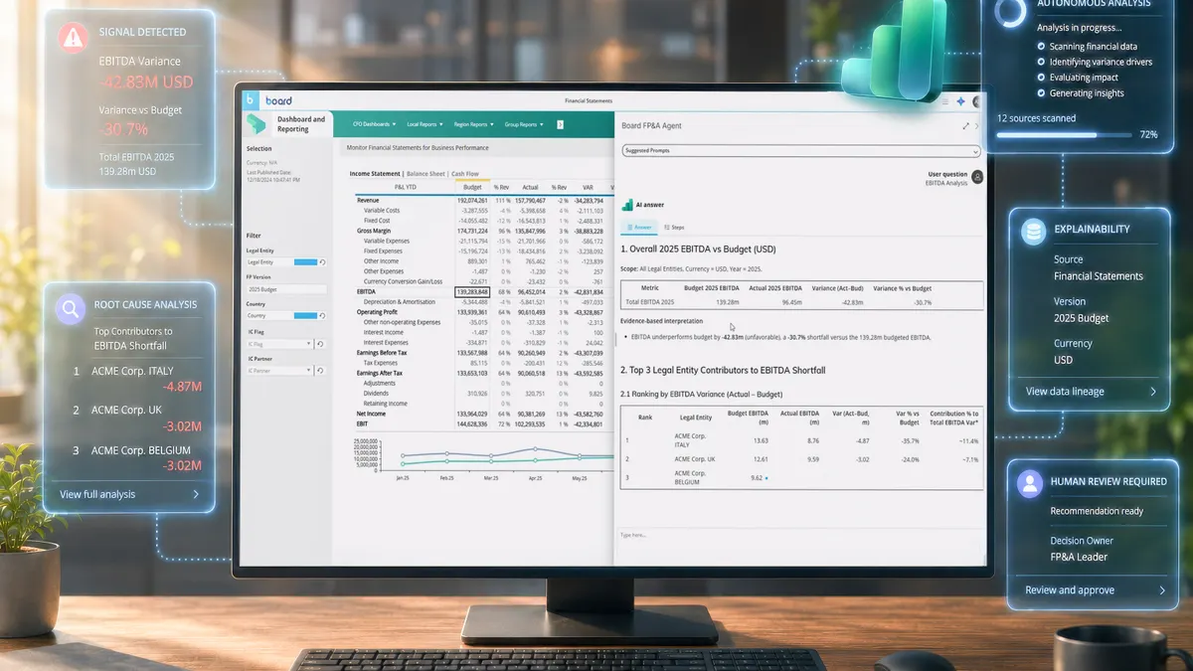Click the green Dashboard and Reporting capsule icon
The height and width of the screenshot is (671, 1193).
257,123
